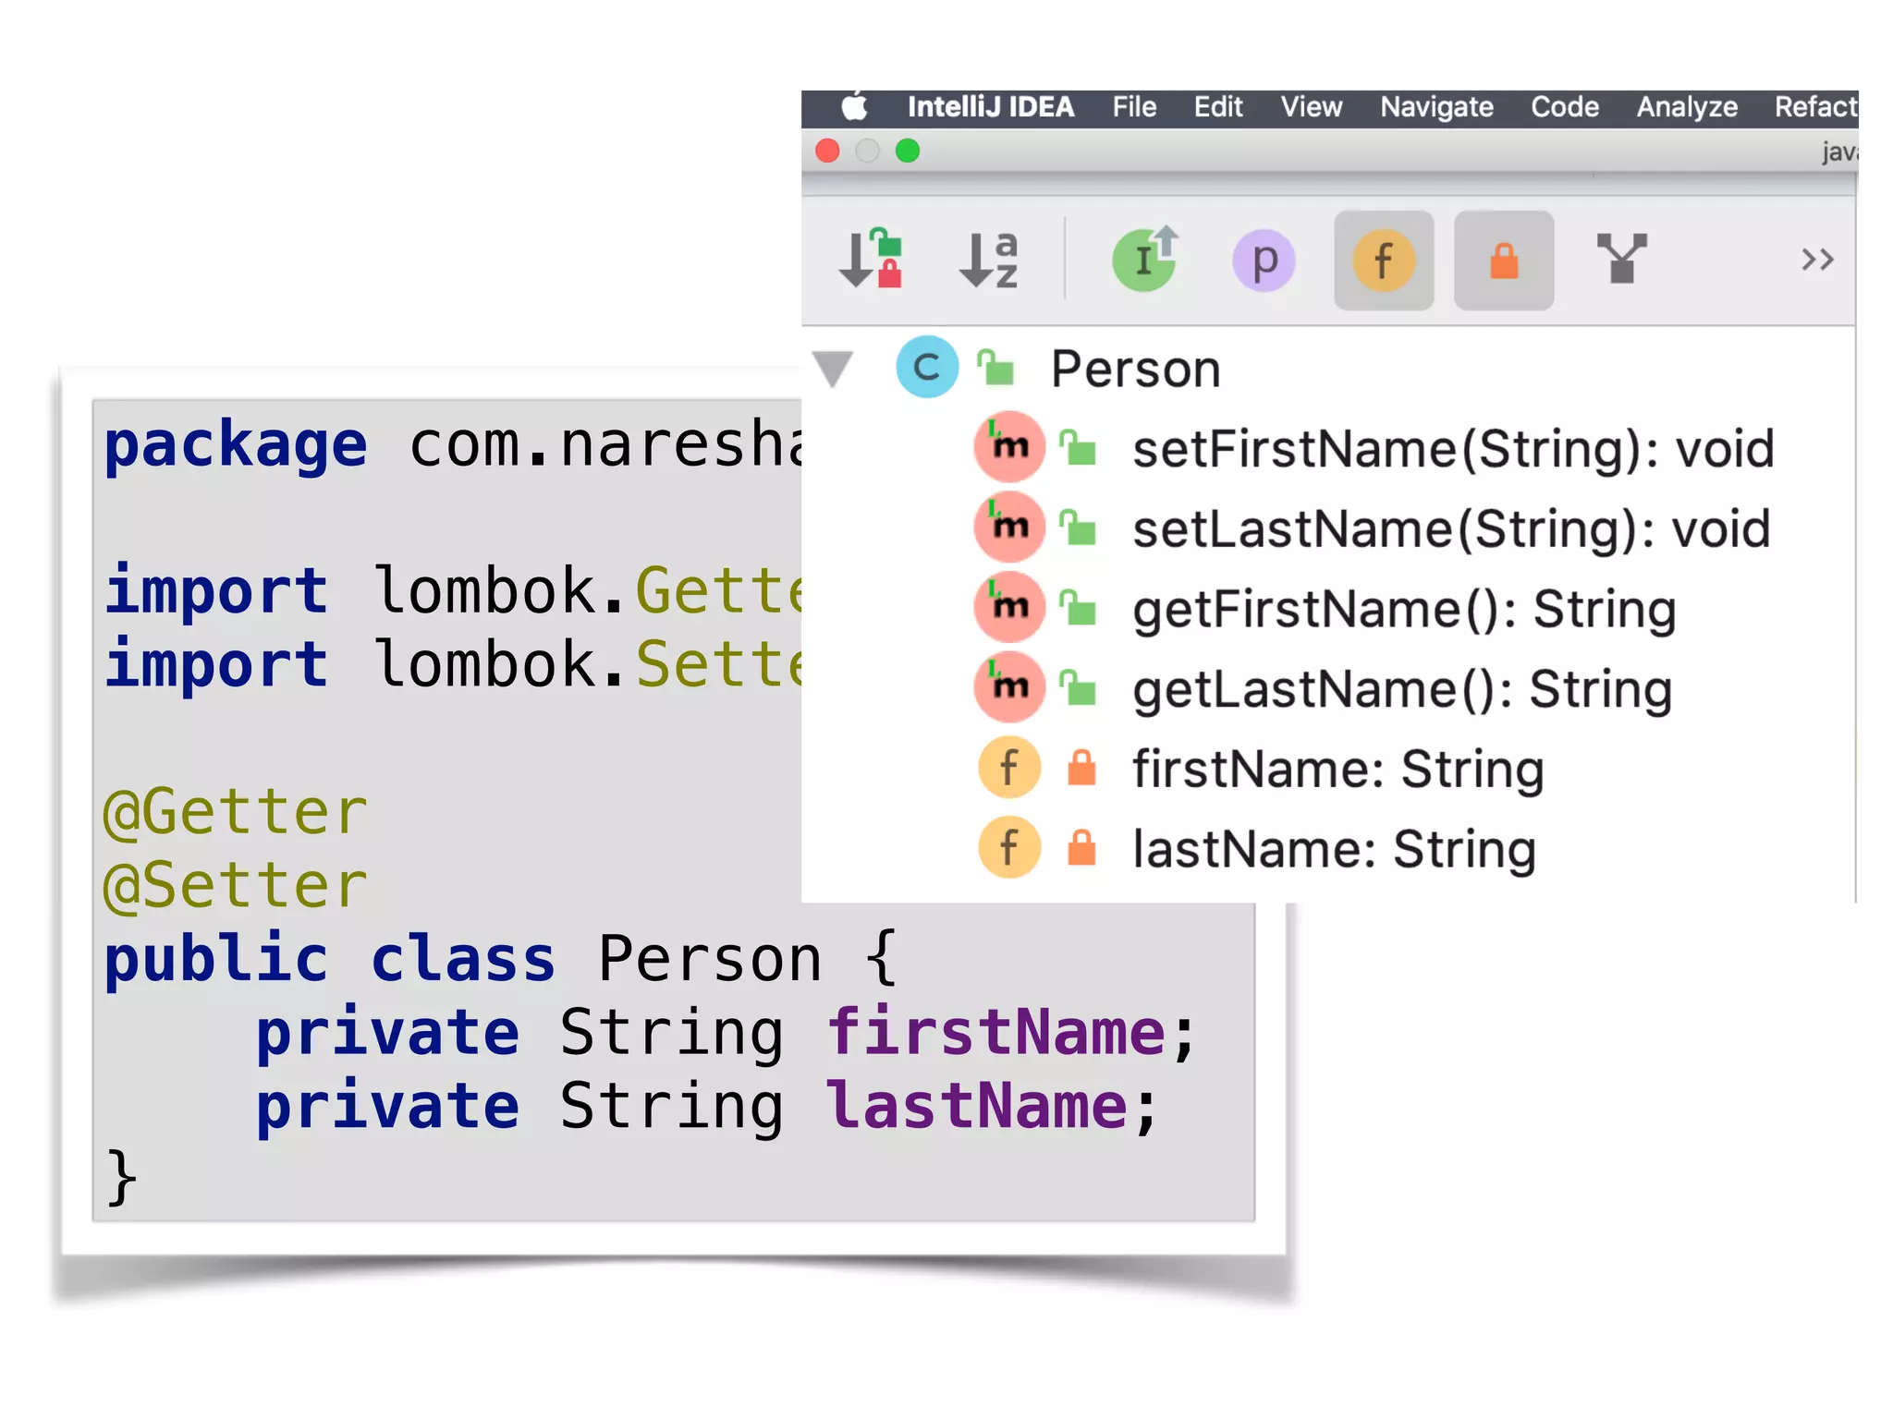Select the getFirstName() method in structure

(1404, 610)
